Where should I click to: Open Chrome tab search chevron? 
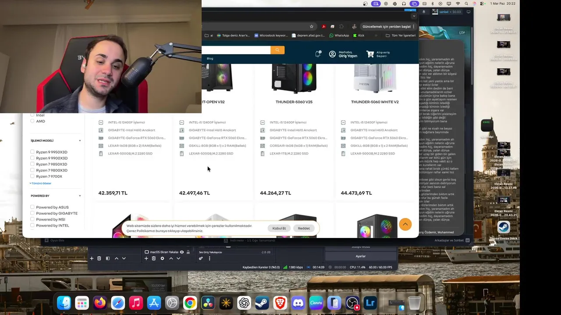click(x=414, y=16)
